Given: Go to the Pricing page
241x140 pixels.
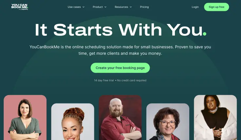Looking at the screenshot, I should click(x=144, y=7).
